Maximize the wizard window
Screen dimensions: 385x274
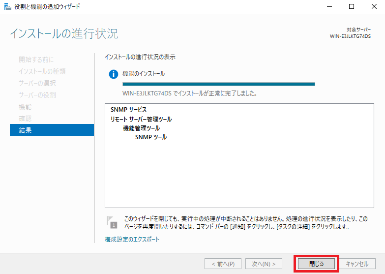(352, 6)
